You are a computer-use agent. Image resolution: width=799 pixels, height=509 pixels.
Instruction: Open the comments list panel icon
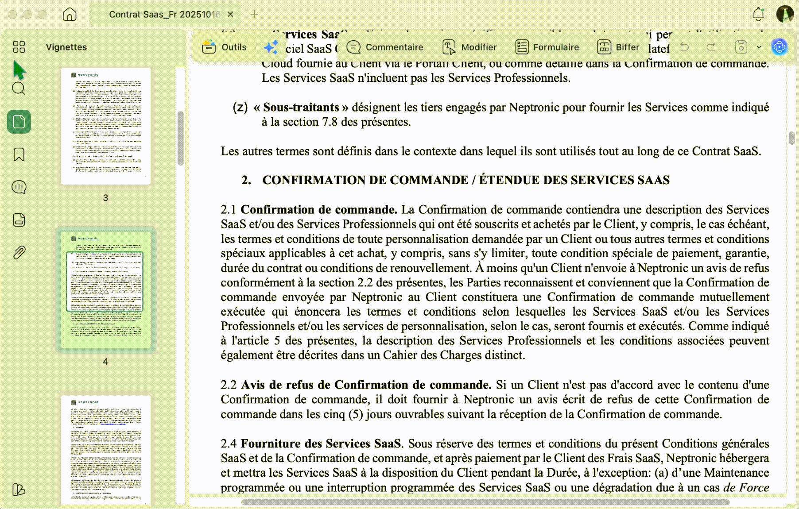coord(19,187)
